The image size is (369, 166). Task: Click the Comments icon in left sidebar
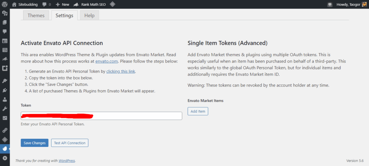pyautogui.click(x=5, y=32)
